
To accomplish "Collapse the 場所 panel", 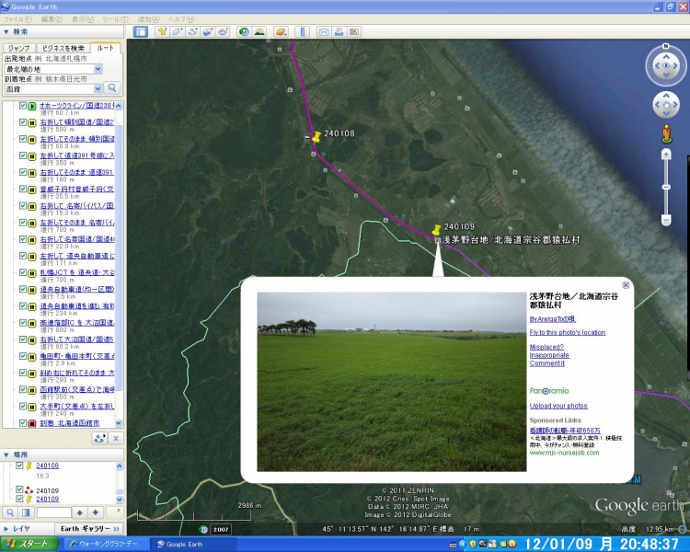I will click(x=6, y=454).
